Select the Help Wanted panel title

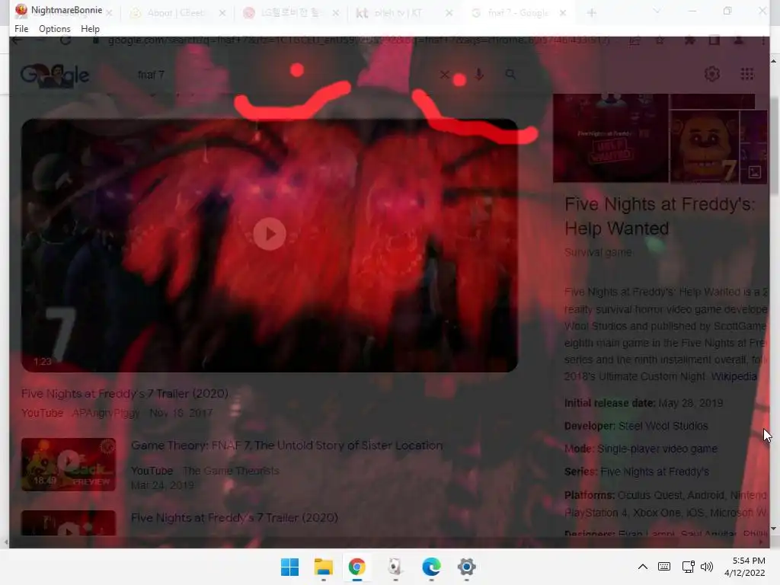660,216
